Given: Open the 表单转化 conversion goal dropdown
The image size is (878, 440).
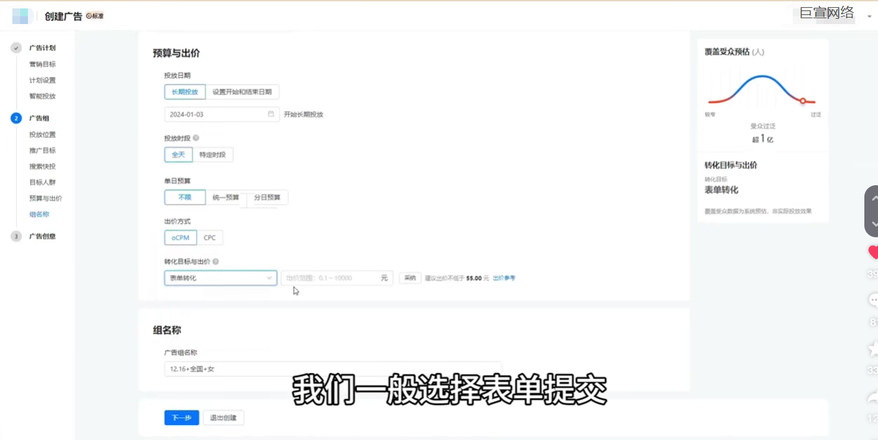Looking at the screenshot, I should click(220, 278).
